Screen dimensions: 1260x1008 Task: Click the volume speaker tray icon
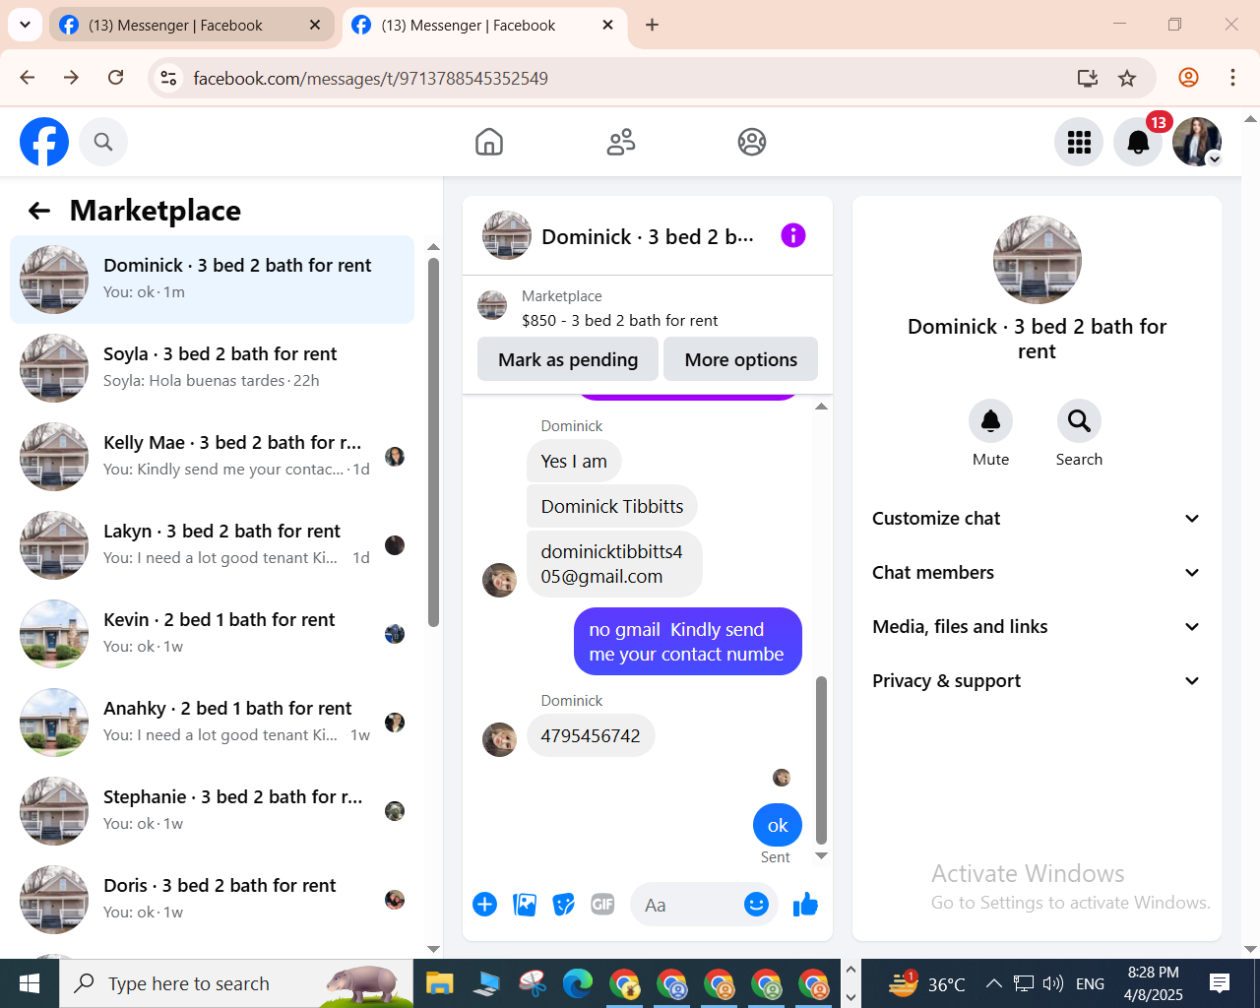point(1053,983)
